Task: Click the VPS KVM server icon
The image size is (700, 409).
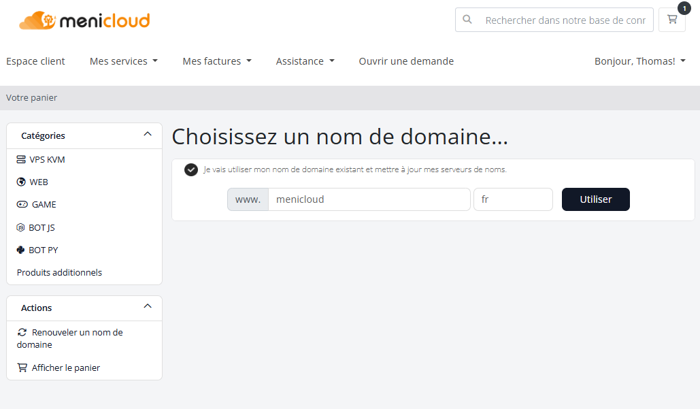Action: coord(21,159)
